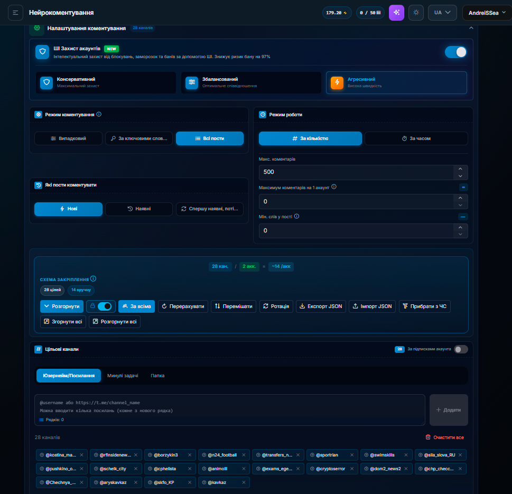Image resolution: width=512 pixels, height=494 pixels.
Task: Open the UA language dropdown
Action: coord(442,13)
